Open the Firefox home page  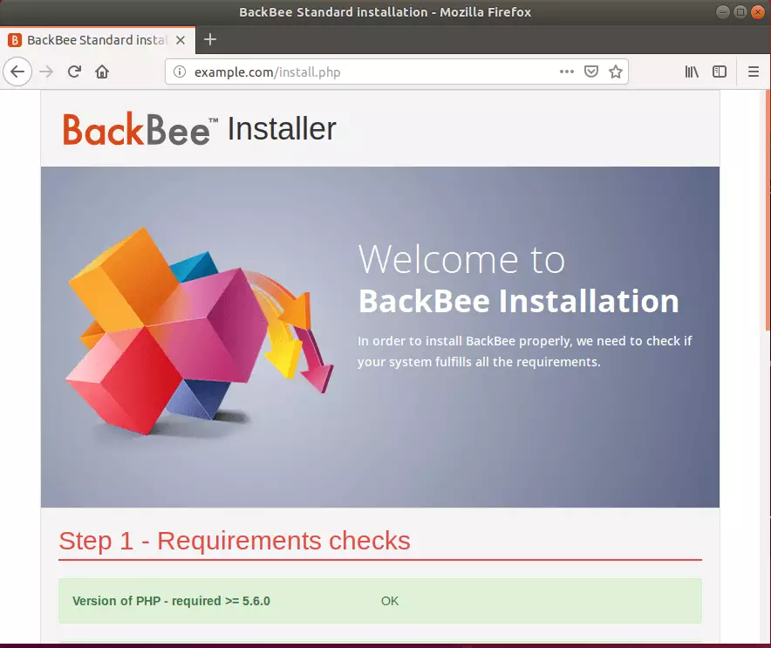click(x=102, y=72)
